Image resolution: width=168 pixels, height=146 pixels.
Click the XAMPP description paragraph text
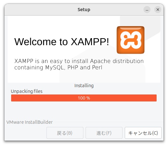pyautogui.click(x=79, y=64)
